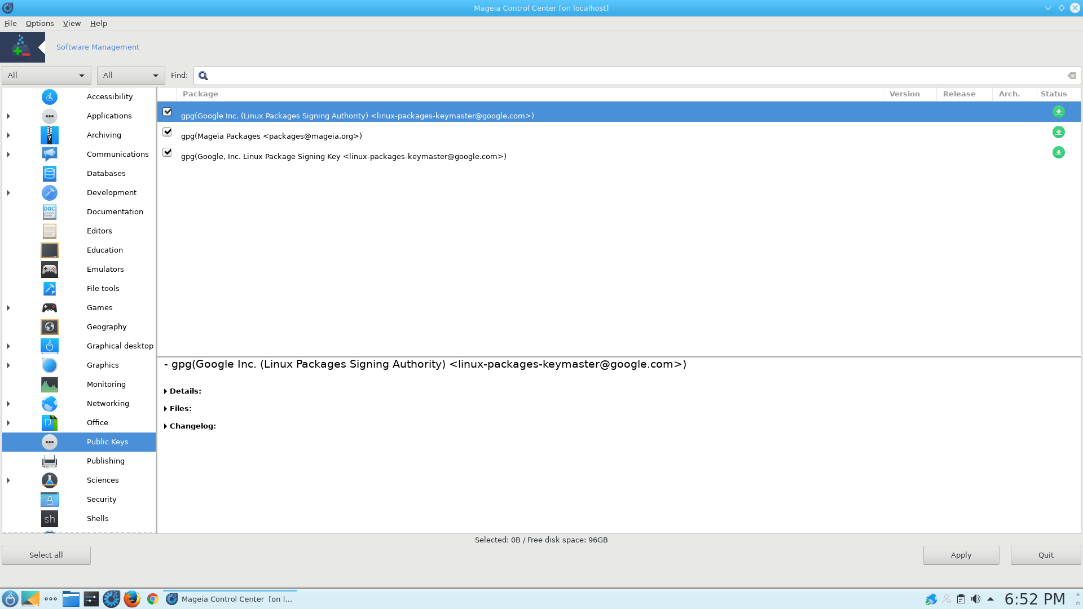Click the clear search field icon

[x=1072, y=76]
